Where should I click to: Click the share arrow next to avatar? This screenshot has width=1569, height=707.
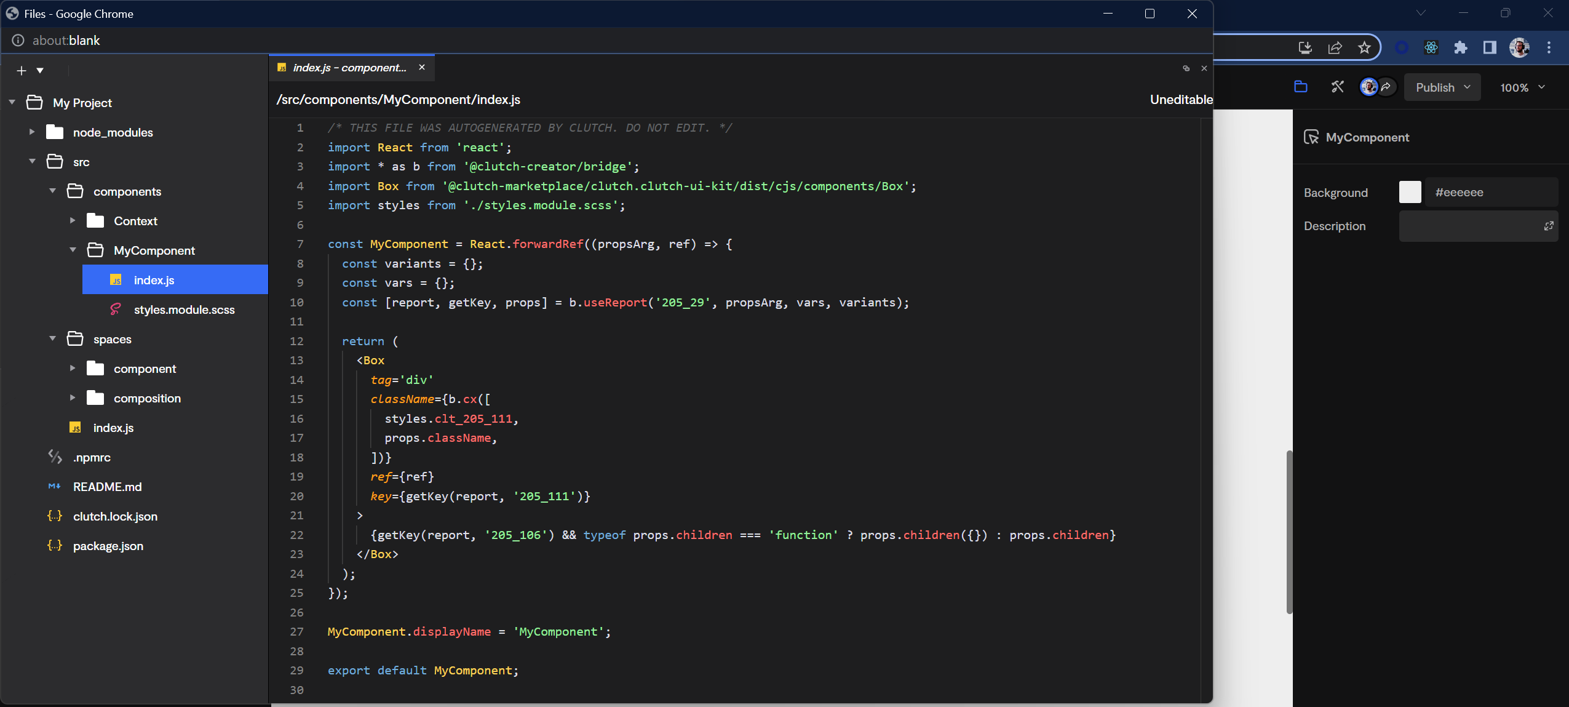(x=1386, y=87)
